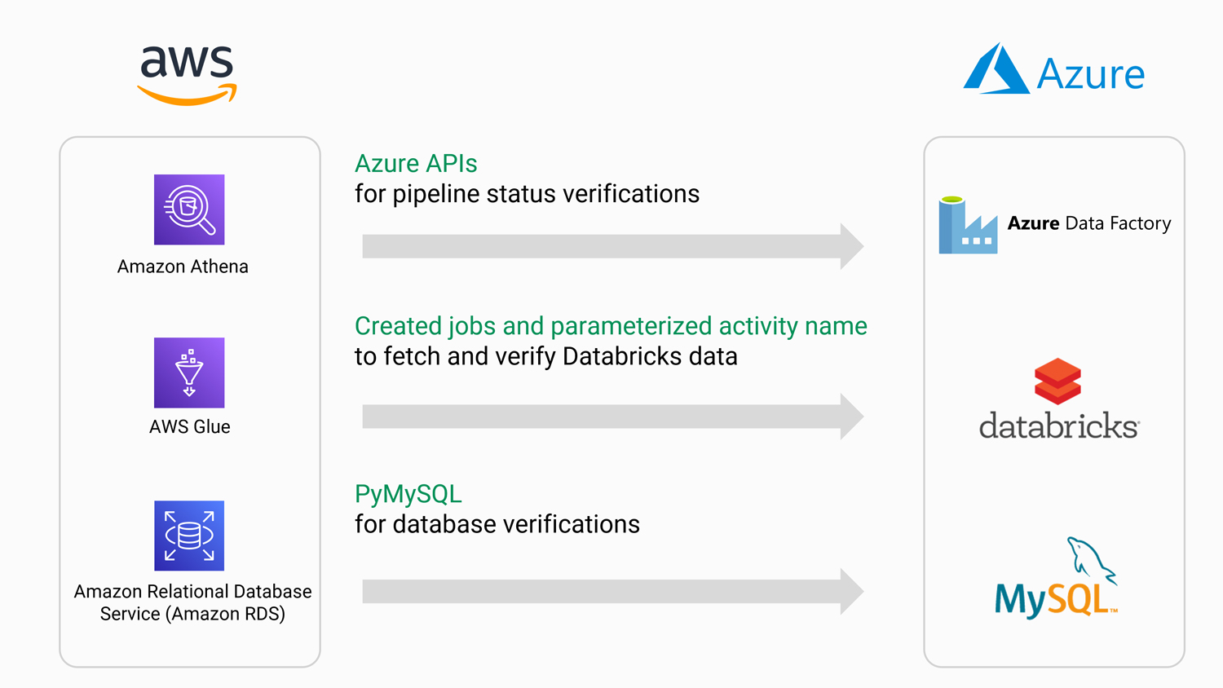Click 'to fetch and verify Databricks data' text
Viewport: 1223px width, 688px height.
click(545, 356)
